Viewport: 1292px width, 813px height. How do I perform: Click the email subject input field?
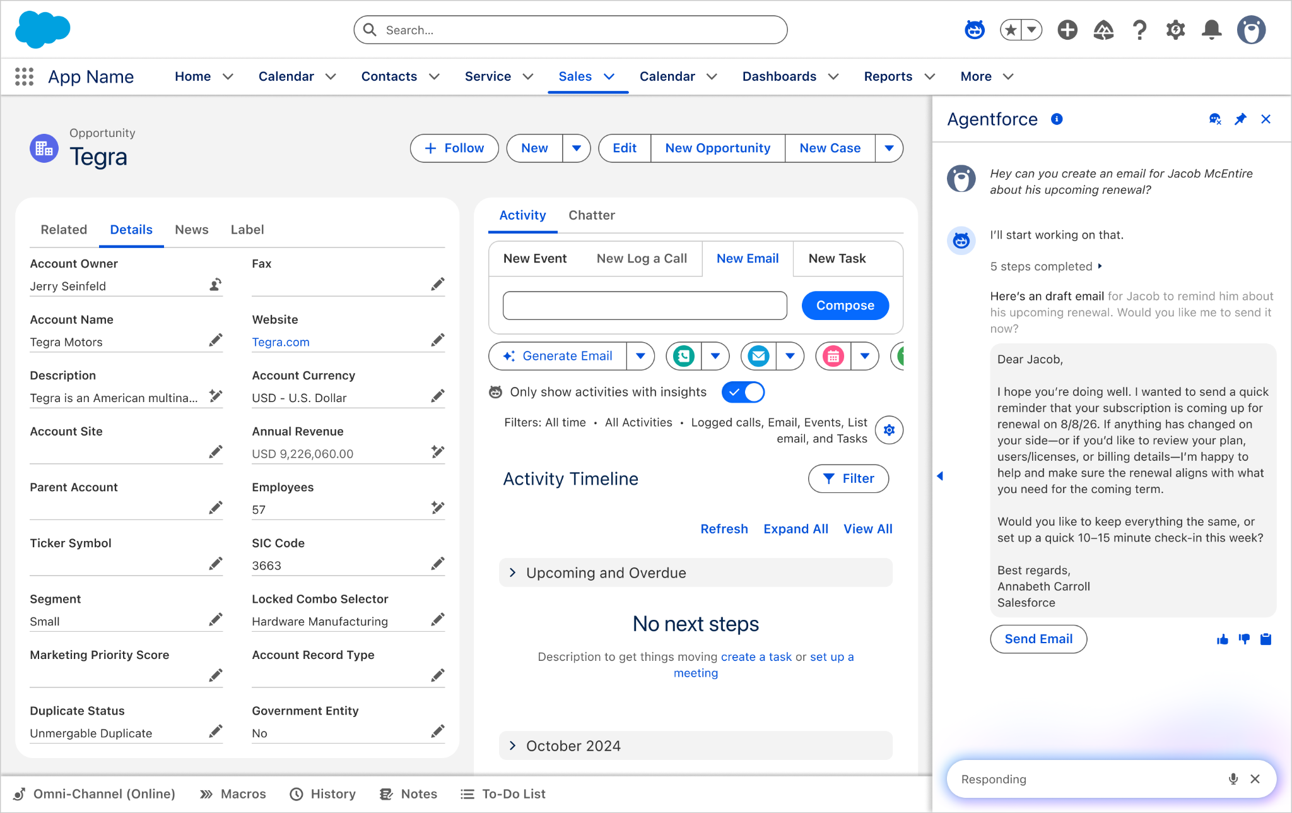pyautogui.click(x=645, y=306)
